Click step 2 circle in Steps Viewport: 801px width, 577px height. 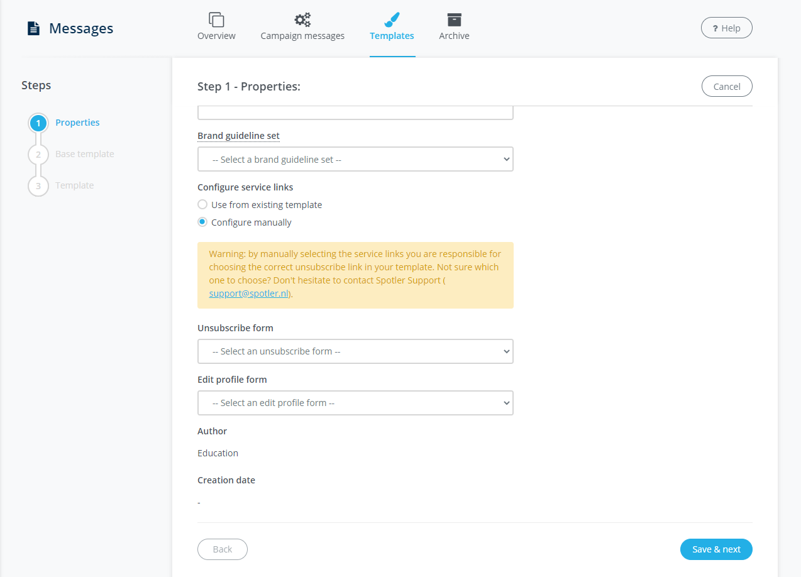tap(38, 155)
